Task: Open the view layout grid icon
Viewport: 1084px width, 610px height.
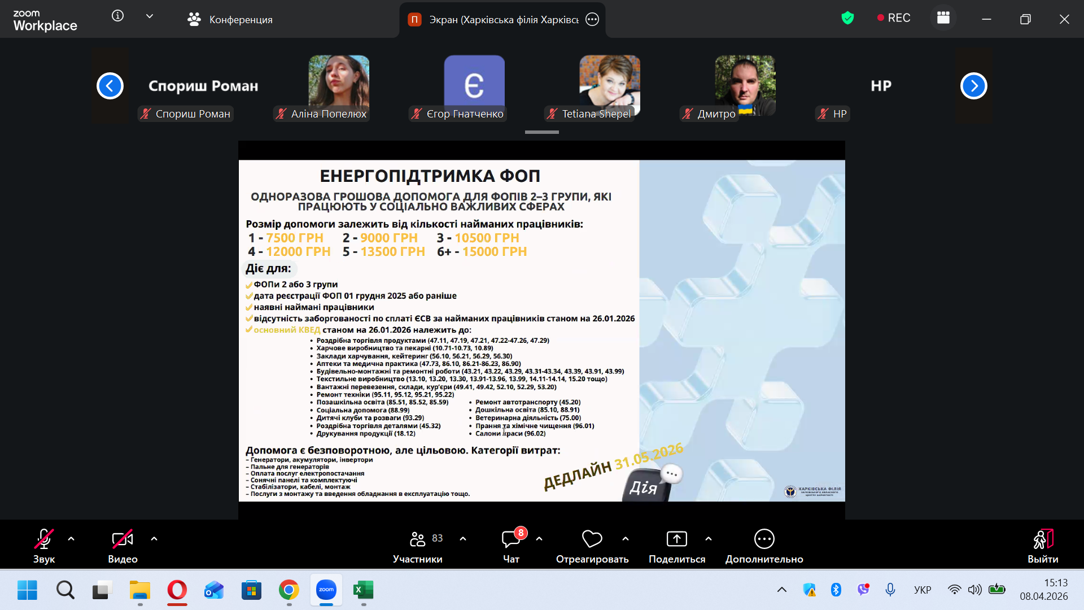Action: (x=943, y=18)
